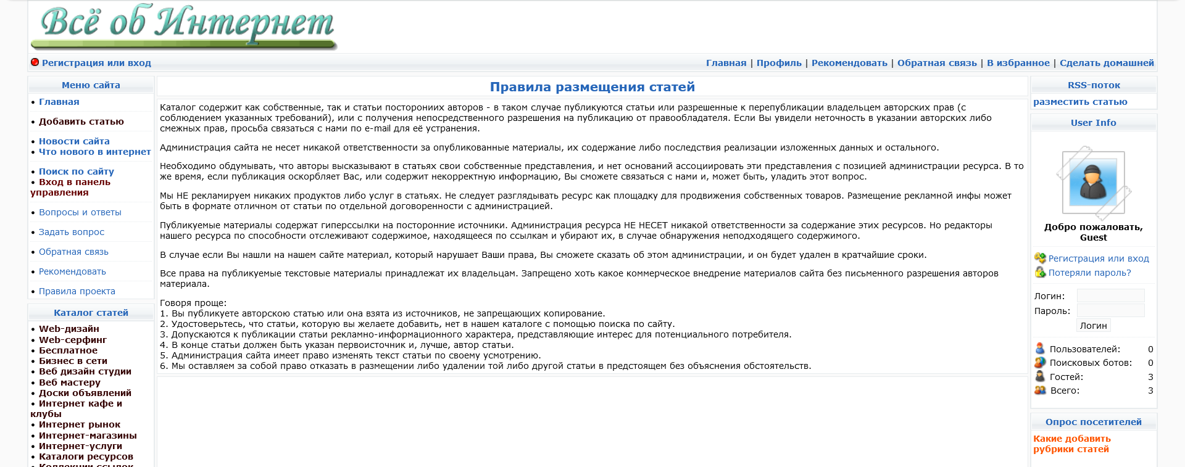Click the red dot icon beside Регистрация или вход
The image size is (1185, 467).
click(x=35, y=62)
